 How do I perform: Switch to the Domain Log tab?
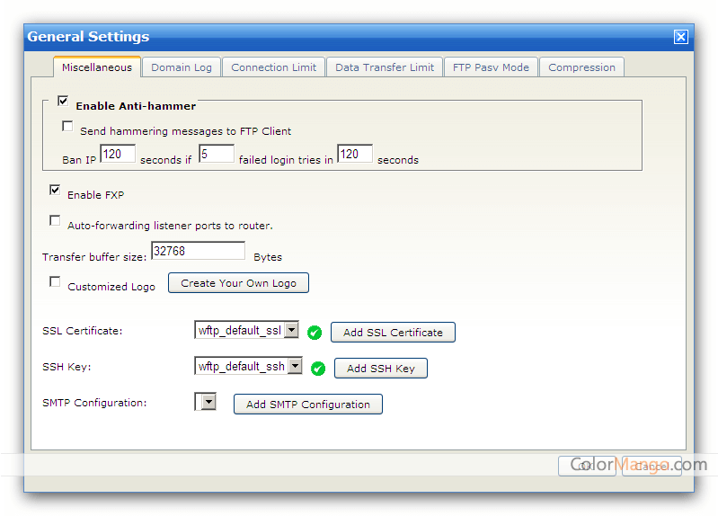(182, 67)
